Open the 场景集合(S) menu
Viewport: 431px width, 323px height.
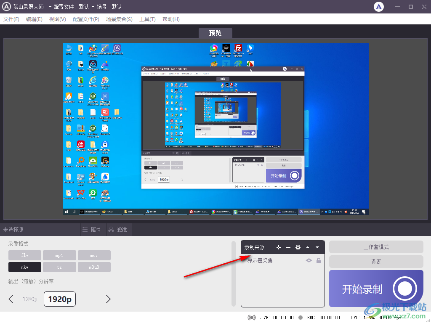pyautogui.click(x=119, y=19)
